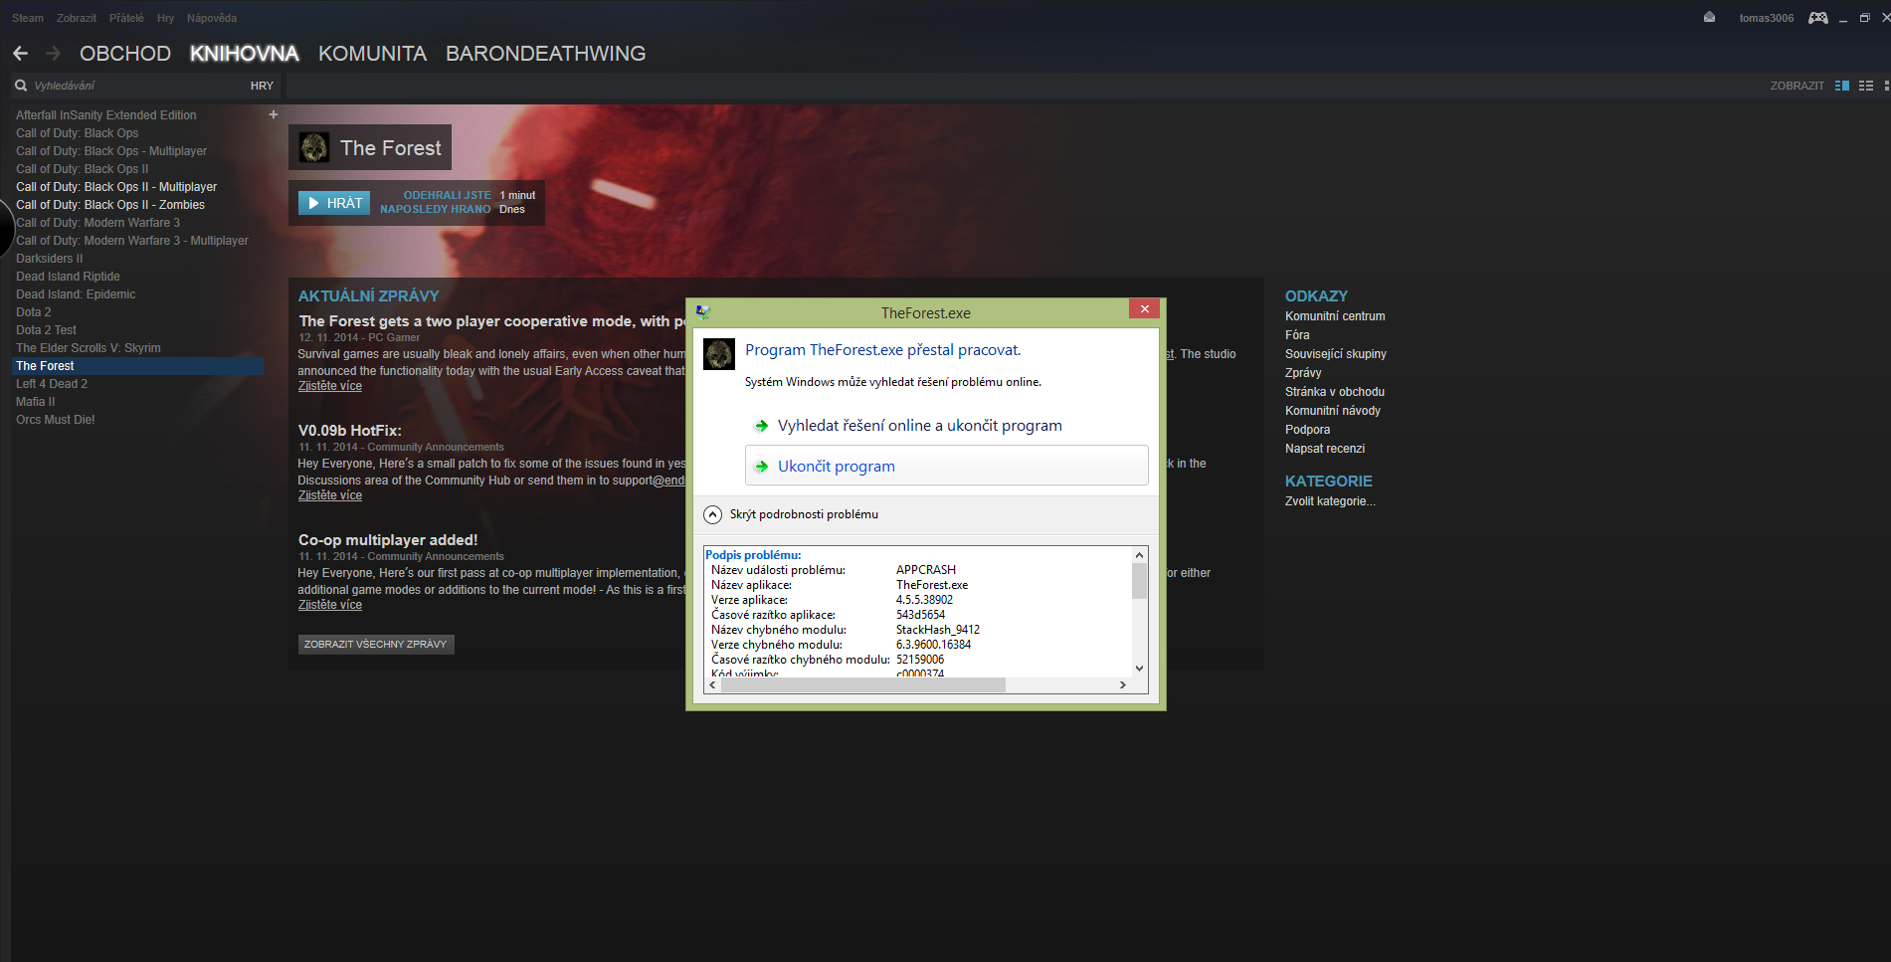Screen dimensions: 1891x962
Task: Switch library to list view icon
Action: pyautogui.click(x=1866, y=86)
